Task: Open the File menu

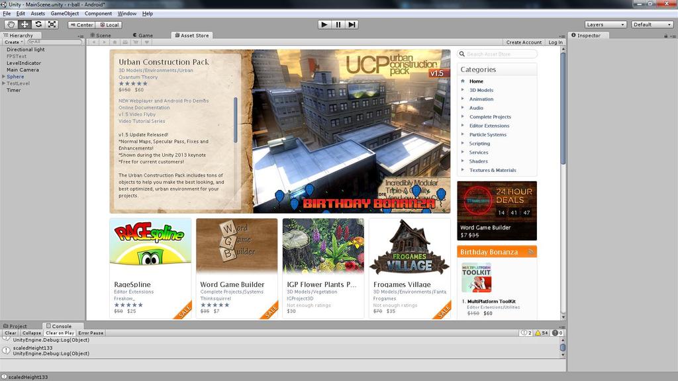Action: pos(7,13)
